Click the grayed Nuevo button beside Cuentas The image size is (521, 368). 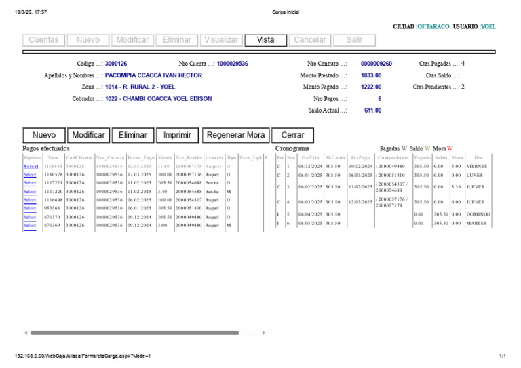pyautogui.click(x=88, y=40)
